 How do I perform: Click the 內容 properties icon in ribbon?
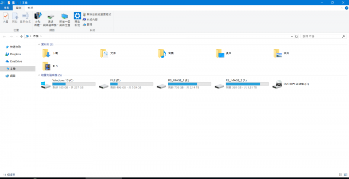(x=5, y=16)
